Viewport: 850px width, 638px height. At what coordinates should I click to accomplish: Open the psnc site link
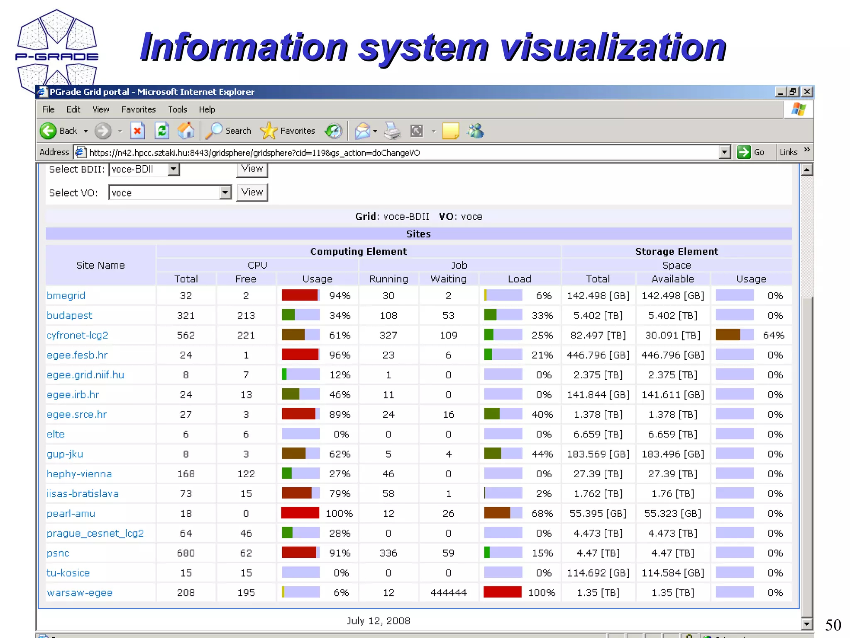coord(58,553)
